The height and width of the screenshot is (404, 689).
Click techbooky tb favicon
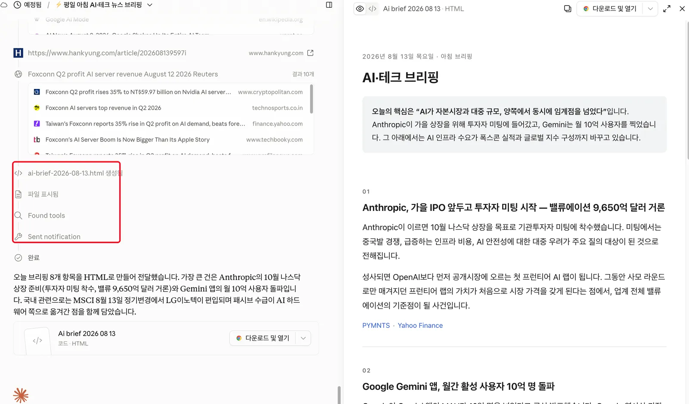click(x=37, y=140)
